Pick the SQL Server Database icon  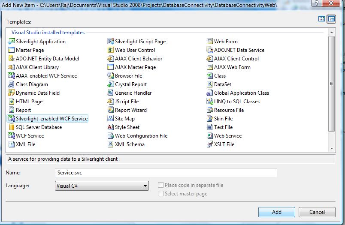pos(12,127)
